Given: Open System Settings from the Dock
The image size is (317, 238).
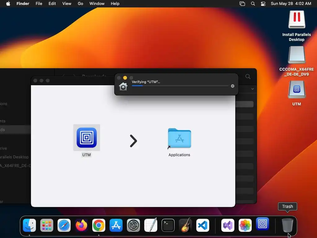Looking at the screenshot, I should tap(133, 225).
